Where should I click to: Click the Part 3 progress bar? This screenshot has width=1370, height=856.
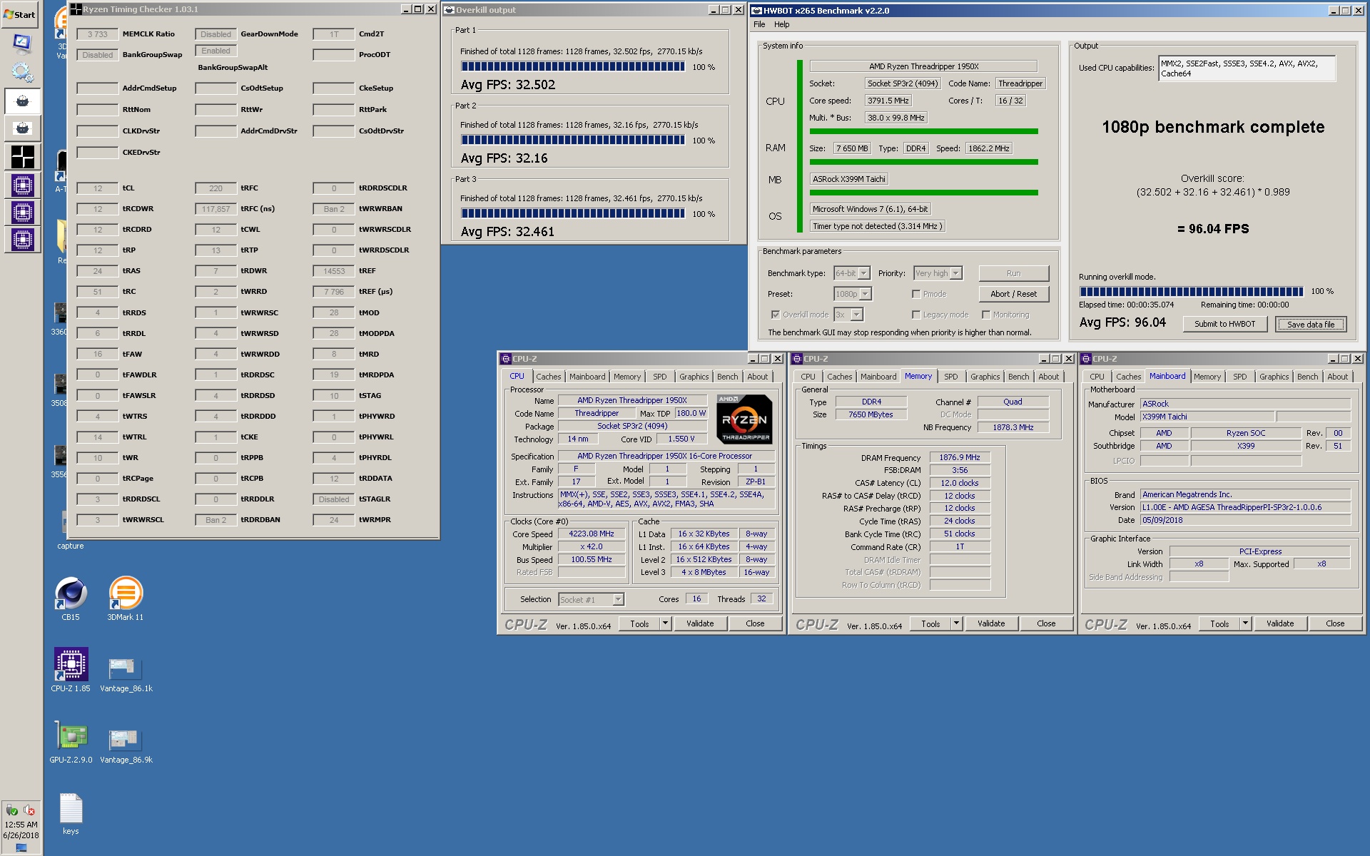(x=573, y=214)
